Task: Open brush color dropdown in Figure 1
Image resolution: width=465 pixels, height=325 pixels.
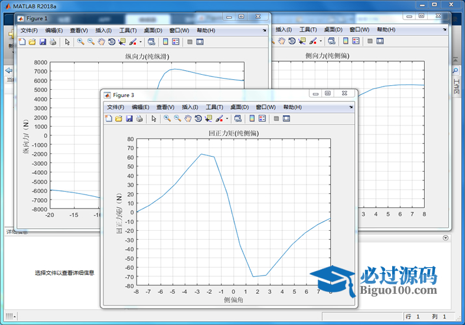Action: [x=140, y=42]
